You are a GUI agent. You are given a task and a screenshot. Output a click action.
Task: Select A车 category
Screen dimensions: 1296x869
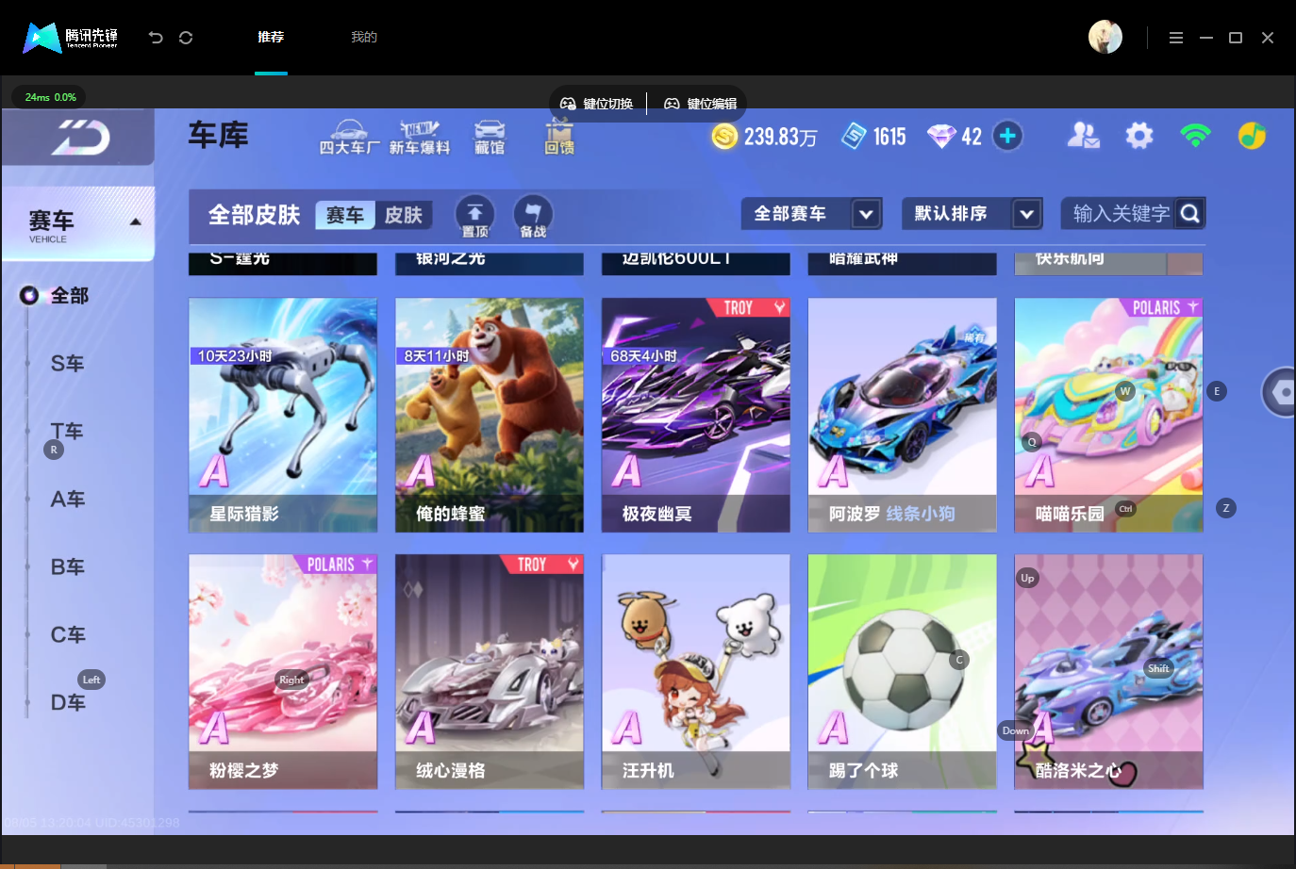pyautogui.click(x=68, y=500)
